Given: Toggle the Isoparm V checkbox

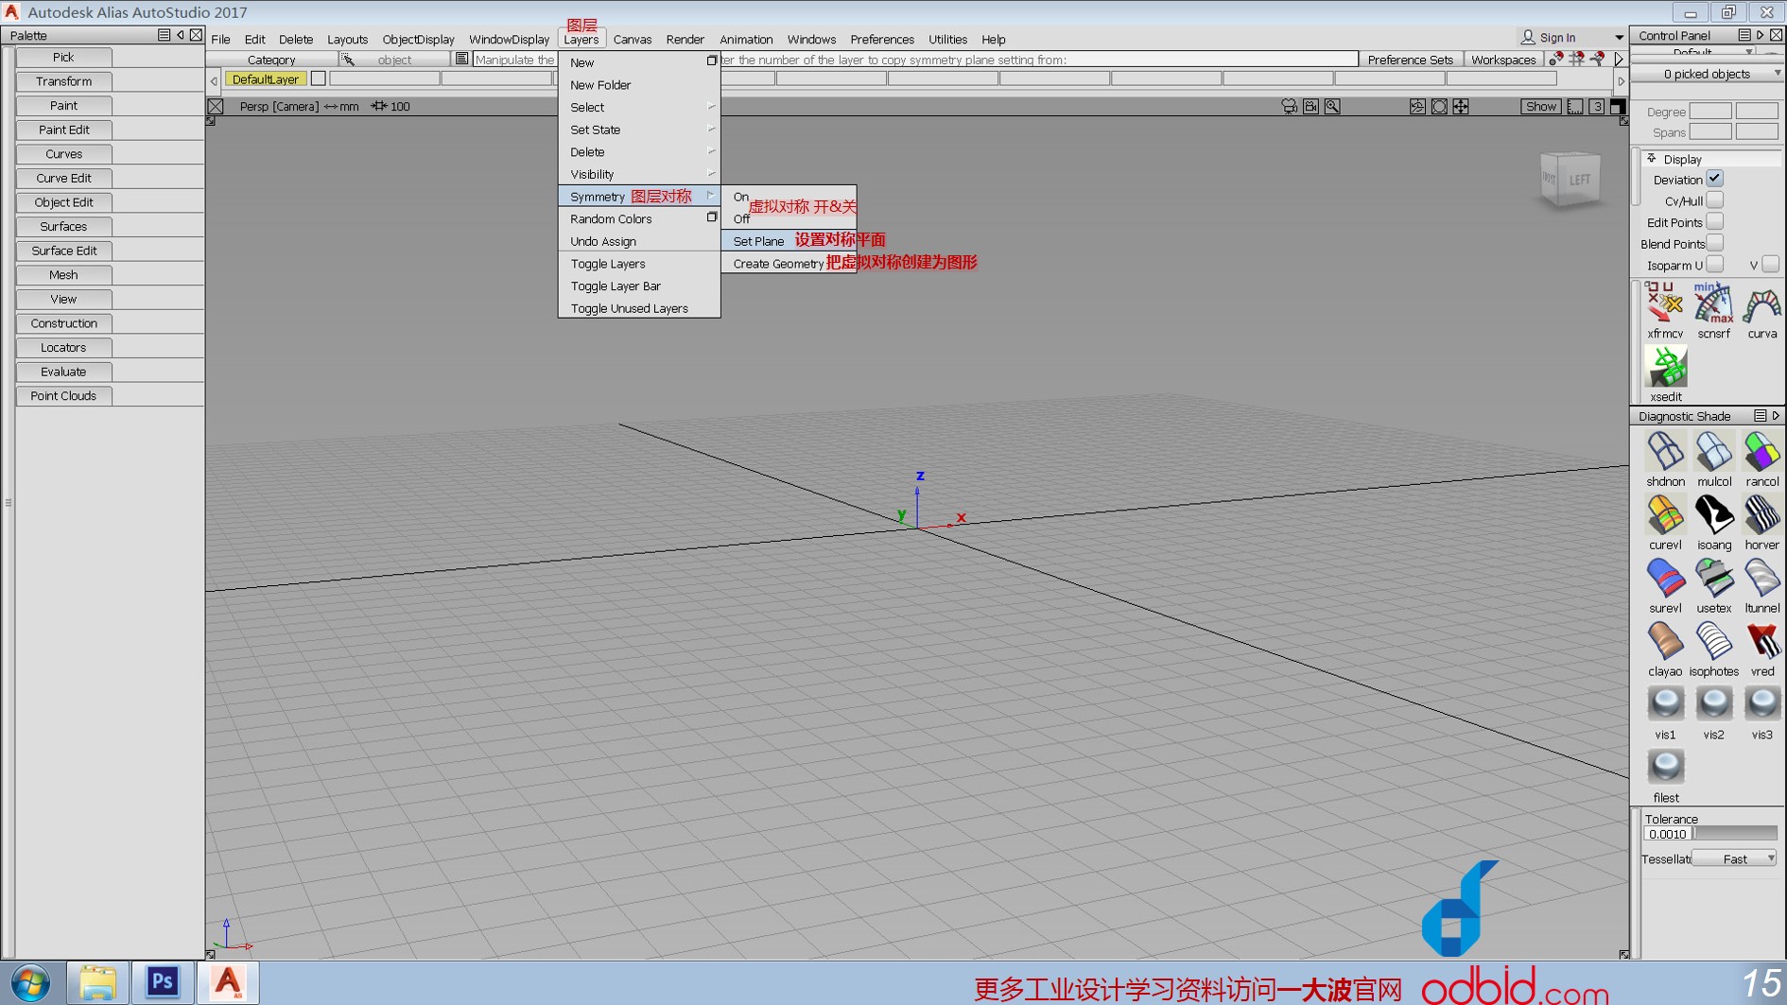Looking at the screenshot, I should [x=1770, y=265].
